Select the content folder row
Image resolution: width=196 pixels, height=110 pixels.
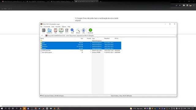[x=81, y=45]
